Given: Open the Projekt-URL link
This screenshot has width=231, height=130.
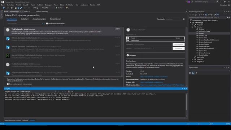Looking at the screenshot, I should coord(152,82).
